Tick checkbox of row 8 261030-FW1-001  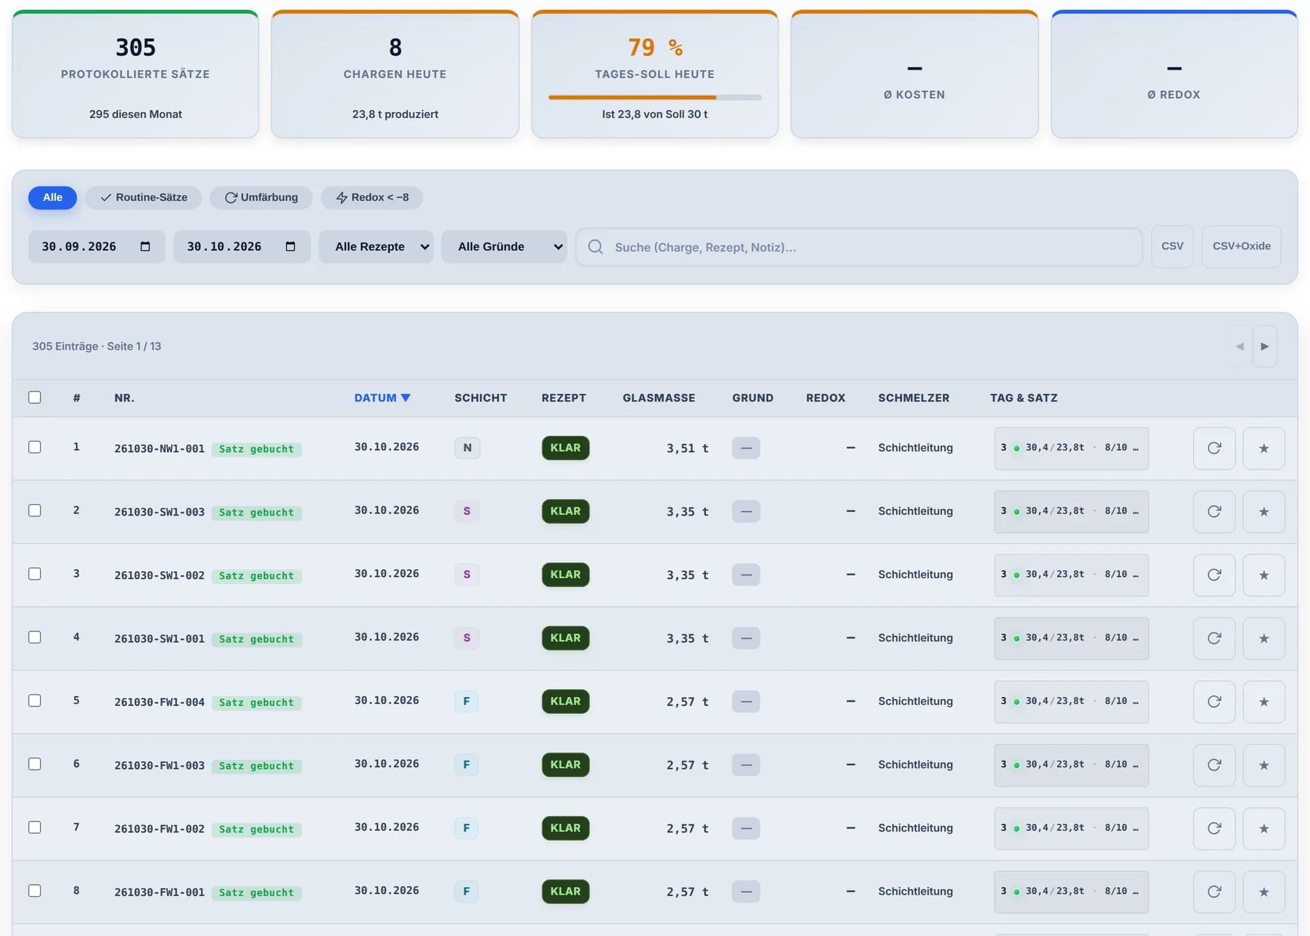35,891
